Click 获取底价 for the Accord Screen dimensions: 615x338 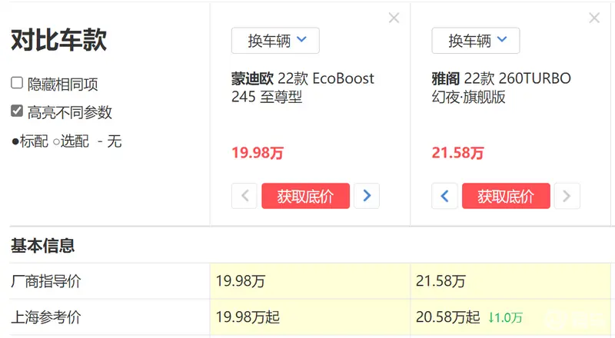coord(506,196)
